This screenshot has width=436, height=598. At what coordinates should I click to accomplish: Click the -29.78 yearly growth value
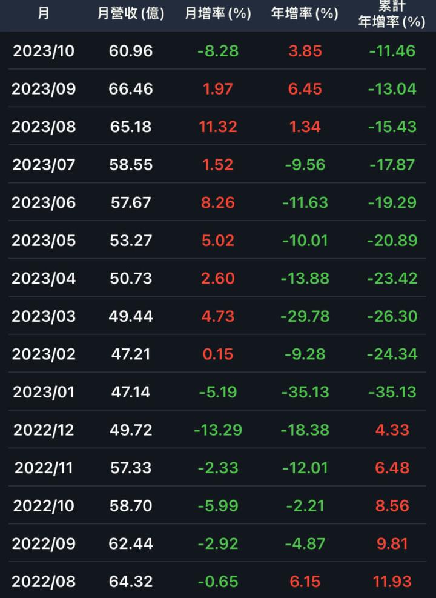[305, 316]
